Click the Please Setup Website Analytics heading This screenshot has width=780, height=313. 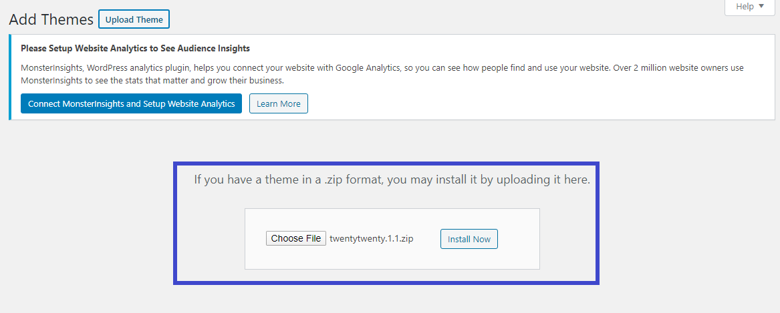pos(135,49)
